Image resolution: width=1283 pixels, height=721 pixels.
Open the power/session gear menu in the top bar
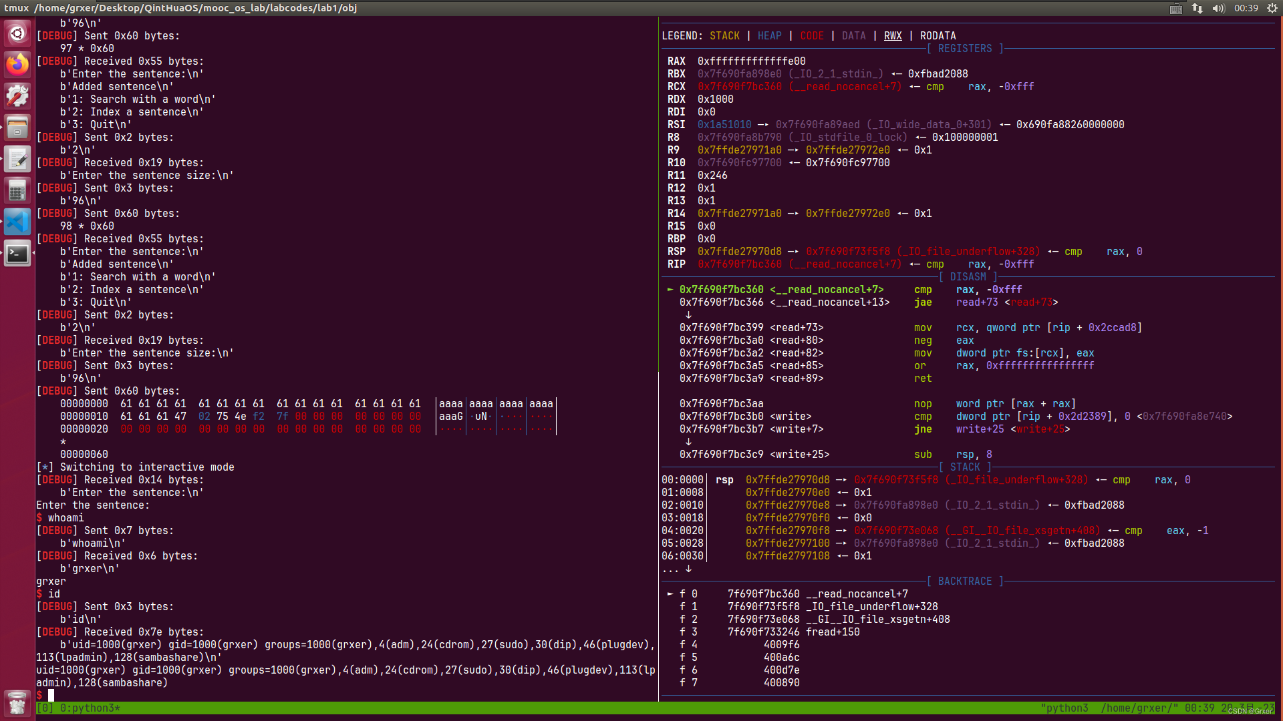pos(1272,9)
